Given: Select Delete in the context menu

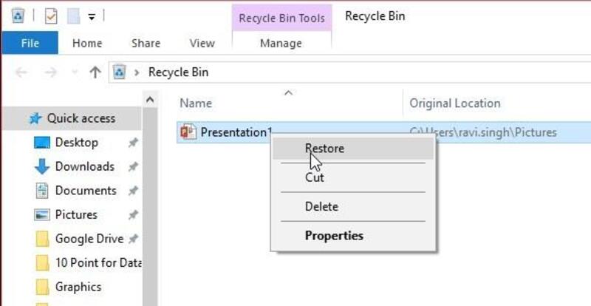Looking at the screenshot, I should pos(321,207).
